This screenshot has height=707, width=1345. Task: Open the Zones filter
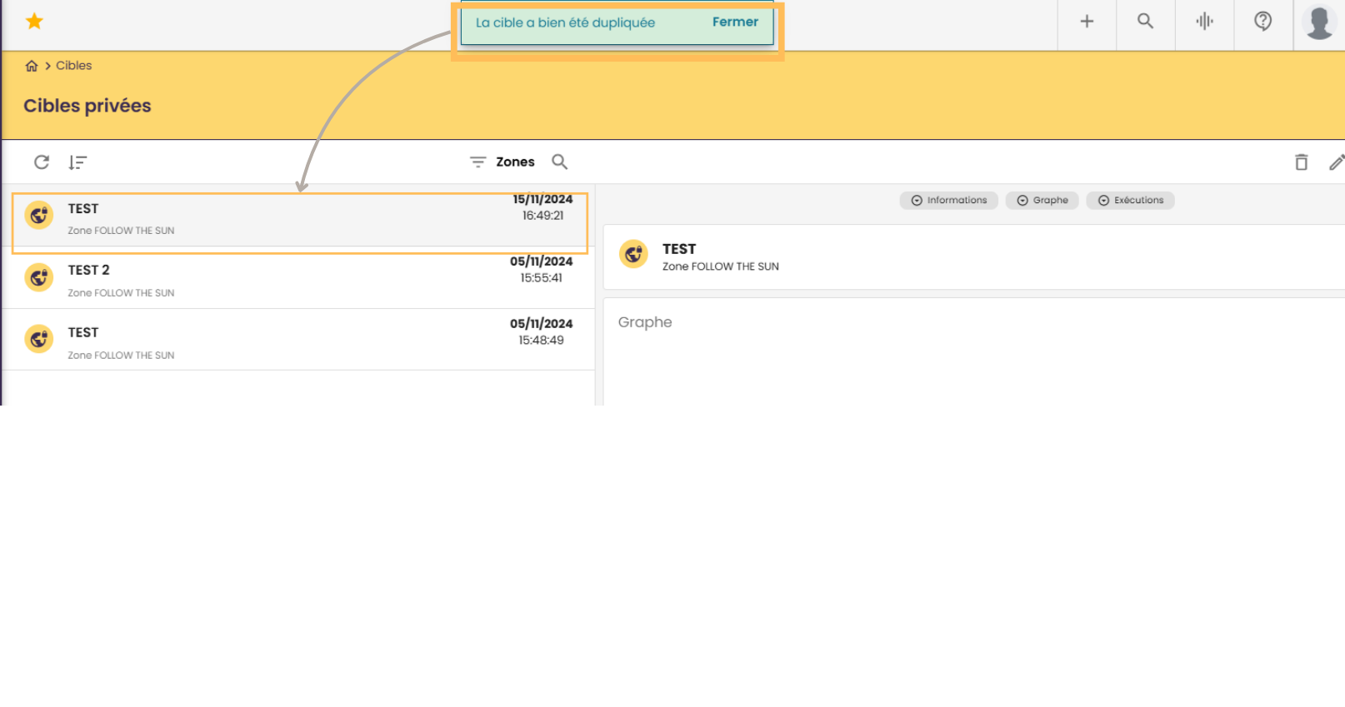coord(502,162)
